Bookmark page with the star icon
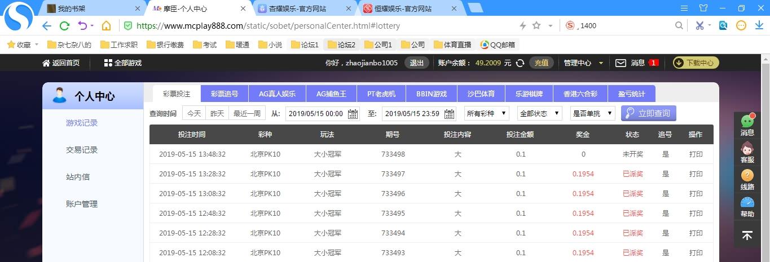Screen dimensions: 770x262 [x=536, y=26]
